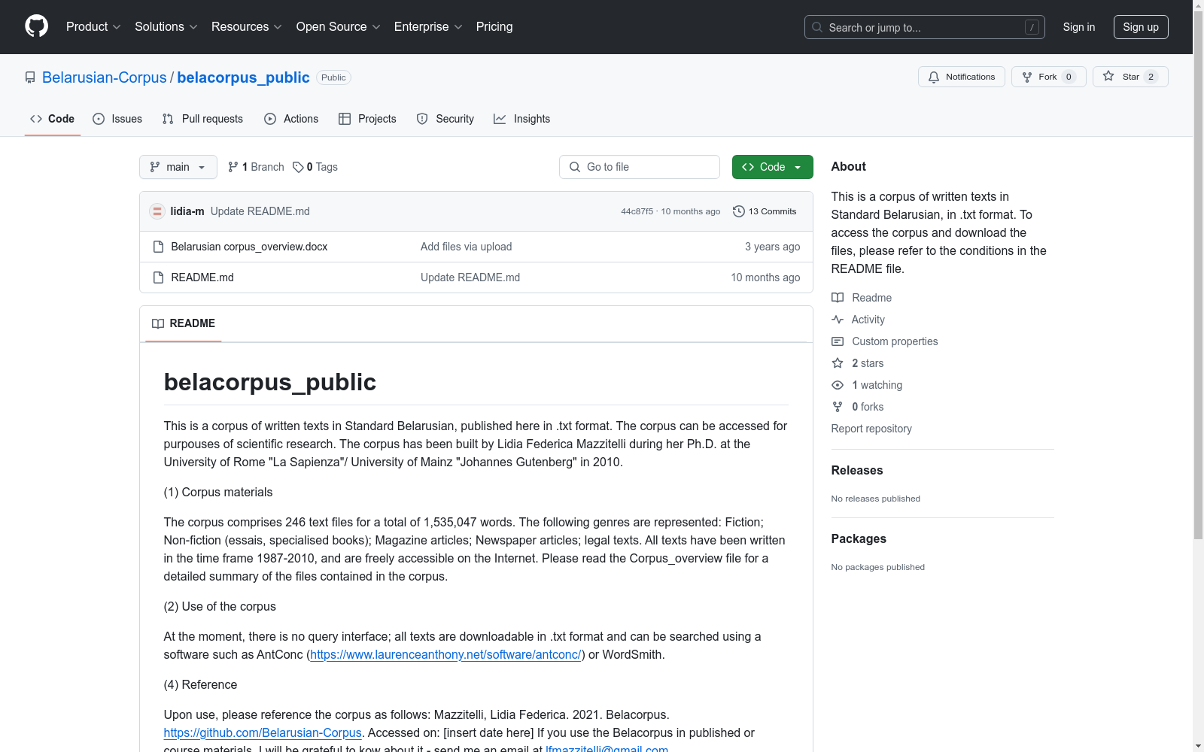Open the Update README.md commit message in header
The height and width of the screenshot is (752, 1204).
[260, 211]
